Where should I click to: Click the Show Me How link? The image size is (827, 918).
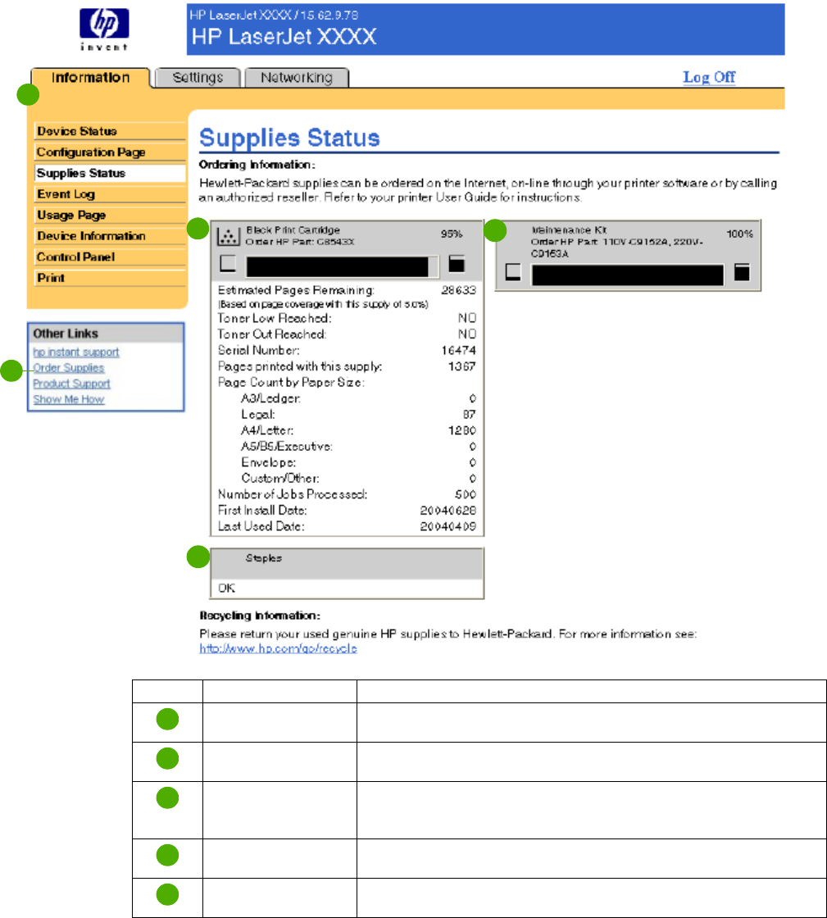click(69, 399)
